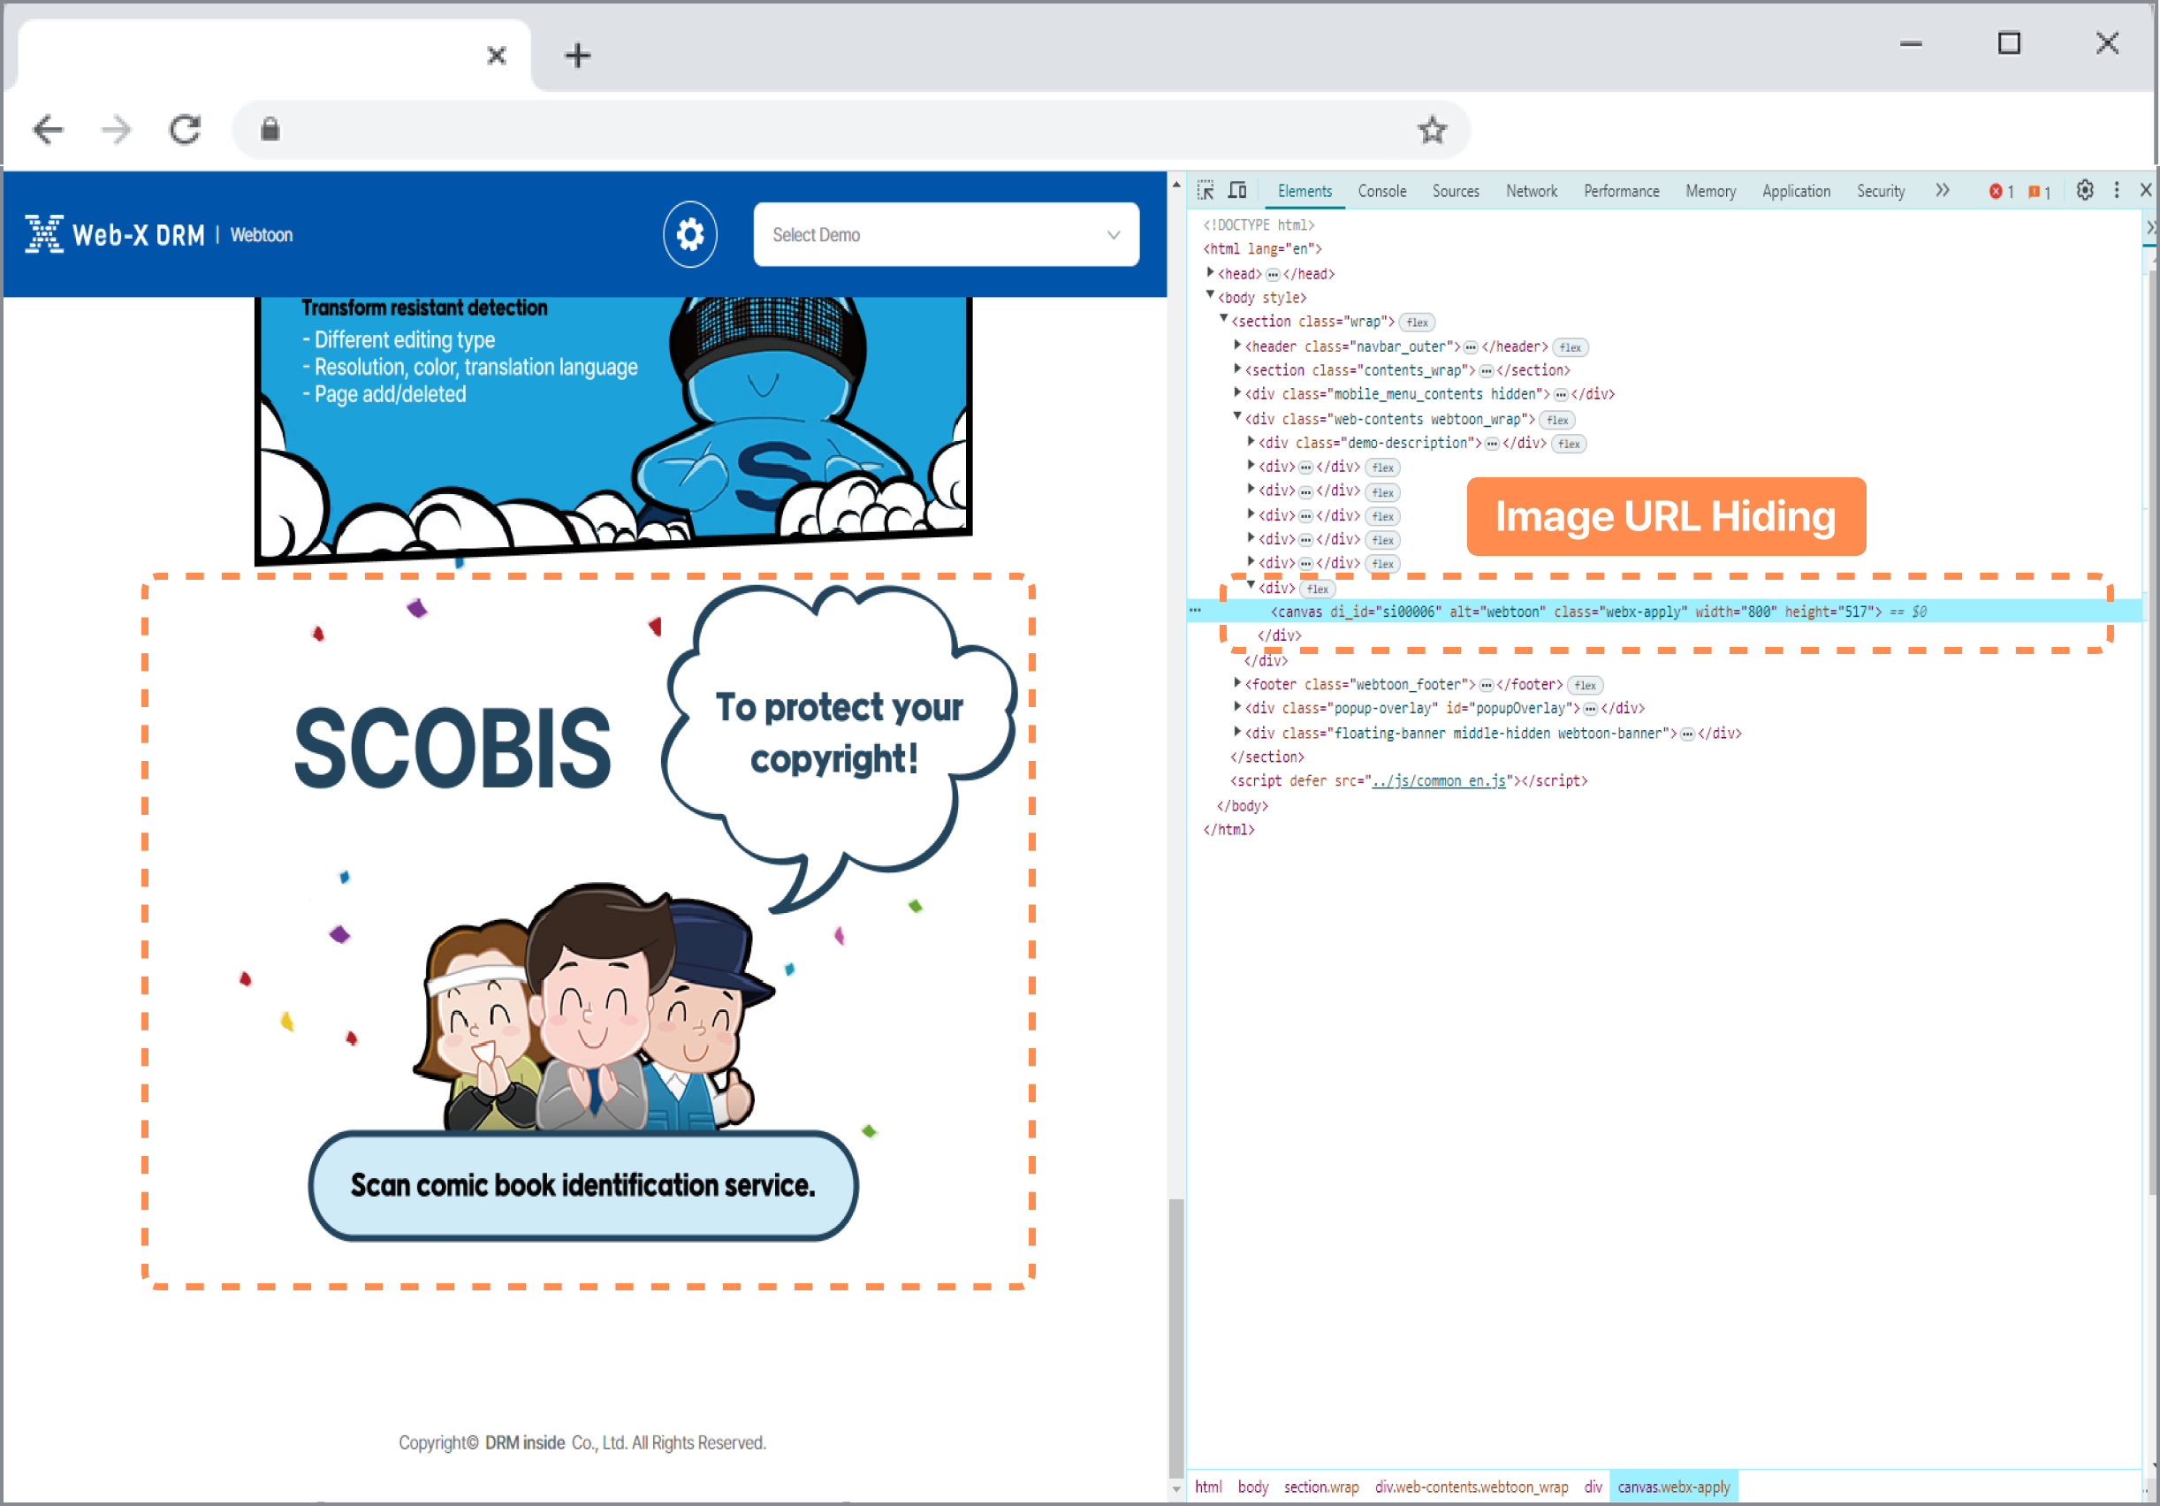Open the common_en.js script link
This screenshot has width=2160, height=1506.
(1439, 780)
